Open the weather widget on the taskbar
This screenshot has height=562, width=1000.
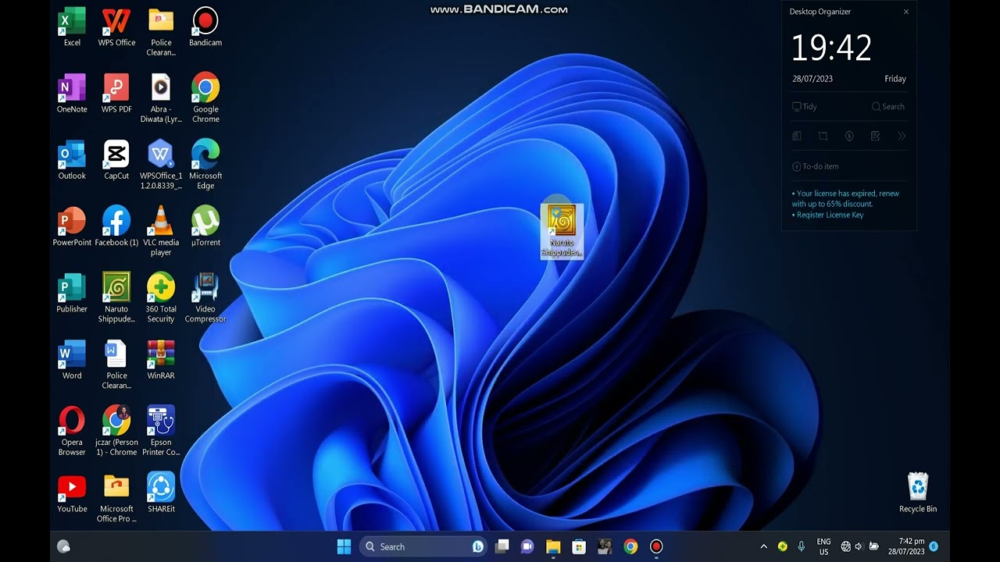[64, 546]
